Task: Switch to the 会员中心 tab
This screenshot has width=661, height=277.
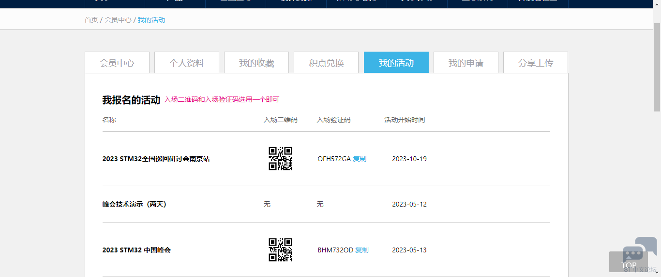Action: tap(117, 63)
